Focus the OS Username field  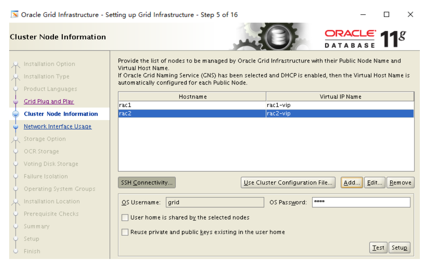pyautogui.click(x=215, y=202)
